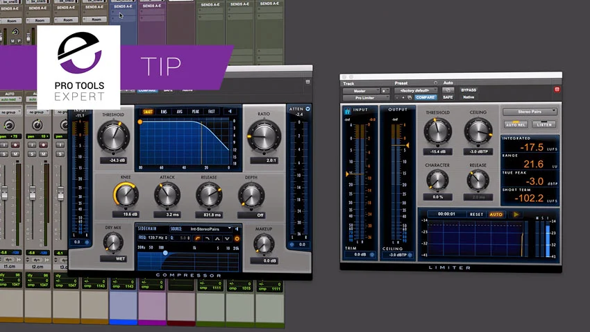The width and height of the screenshot is (590, 332).
Task: Click Native label in Limiter header
Action: tap(469, 97)
